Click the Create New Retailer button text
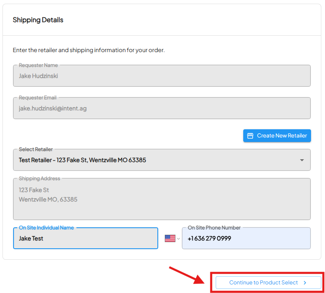Viewport: 325px width, 293px height. (282, 136)
